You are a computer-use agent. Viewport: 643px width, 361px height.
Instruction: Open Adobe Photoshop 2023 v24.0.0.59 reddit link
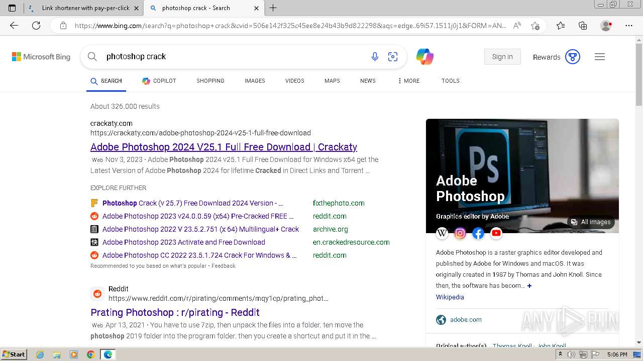[x=198, y=216]
